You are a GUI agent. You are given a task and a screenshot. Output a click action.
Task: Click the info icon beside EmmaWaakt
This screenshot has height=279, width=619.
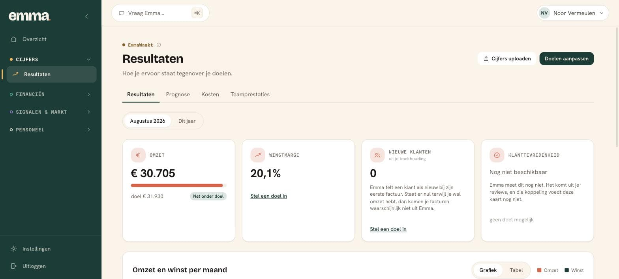159,45
